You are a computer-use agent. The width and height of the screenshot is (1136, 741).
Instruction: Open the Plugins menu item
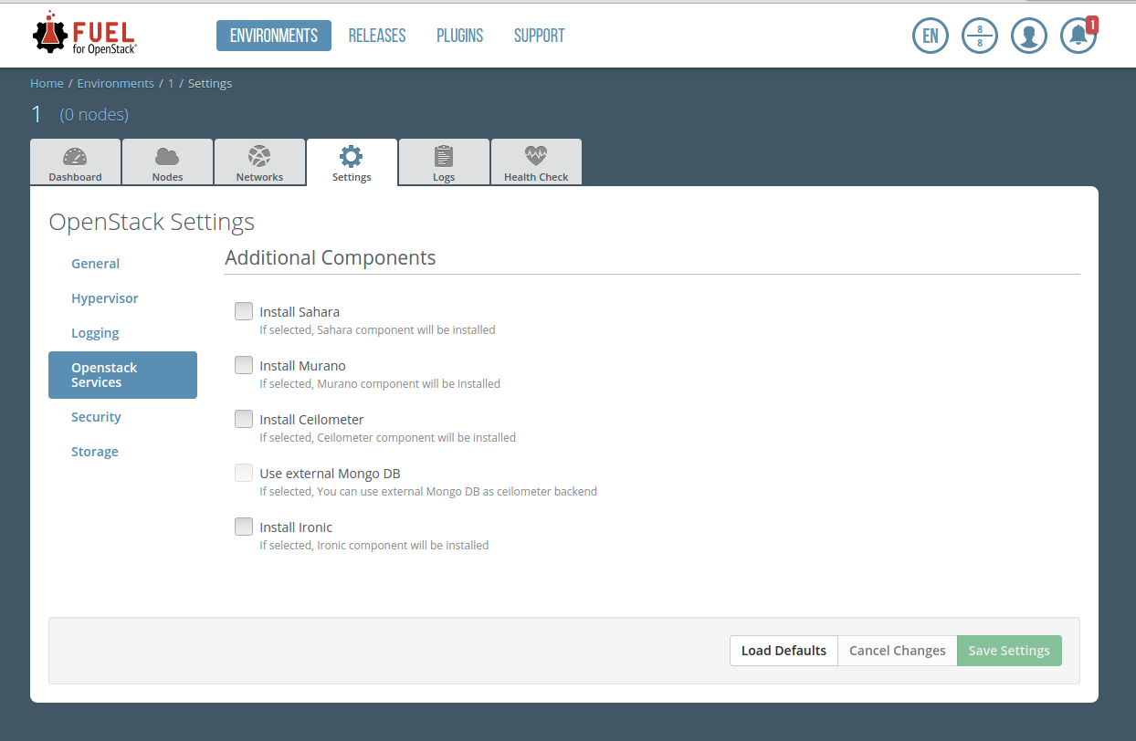[x=459, y=36]
